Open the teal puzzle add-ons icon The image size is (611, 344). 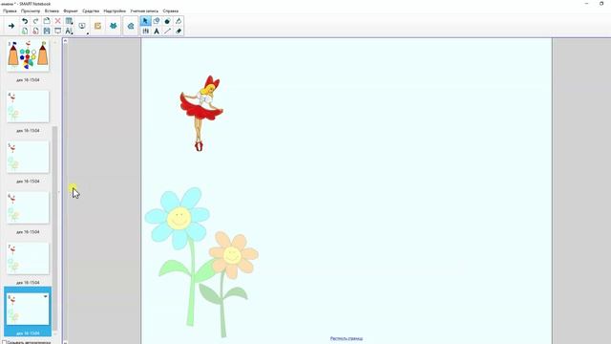coord(113,26)
